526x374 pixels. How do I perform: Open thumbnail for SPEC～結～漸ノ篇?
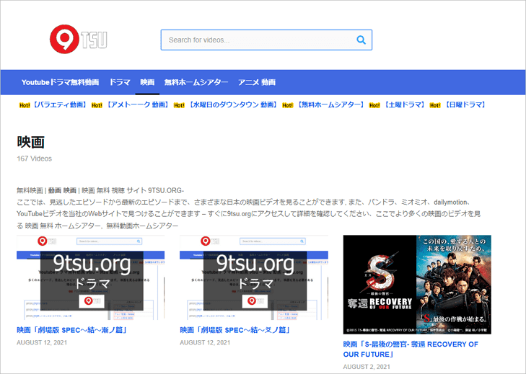[x=91, y=277]
